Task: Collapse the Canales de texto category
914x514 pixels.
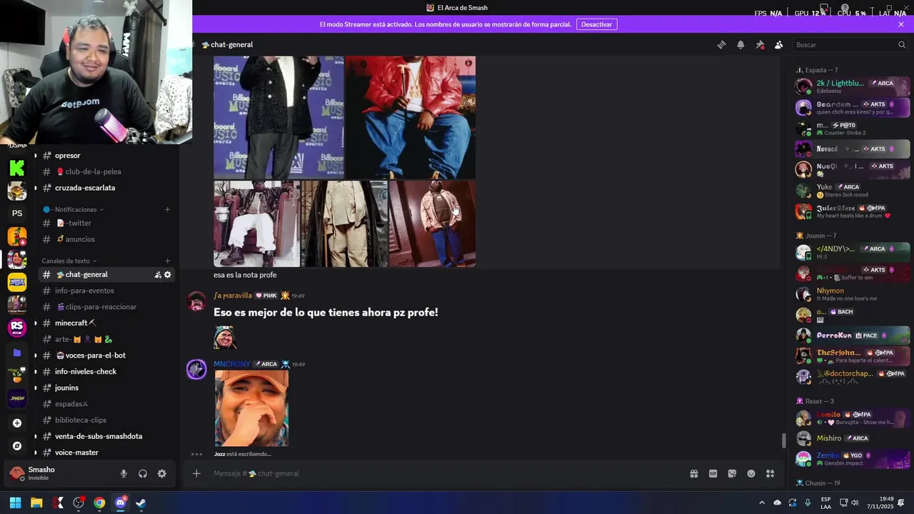Action: (x=69, y=261)
